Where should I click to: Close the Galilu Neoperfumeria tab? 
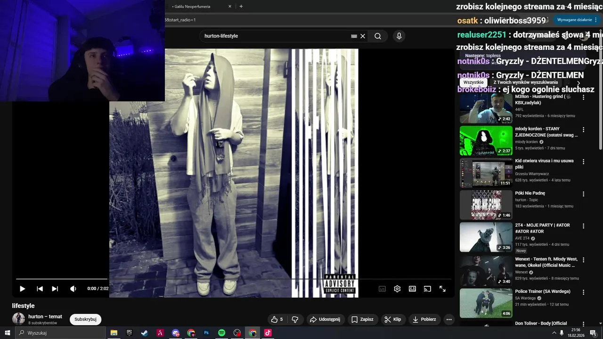pos(230,7)
